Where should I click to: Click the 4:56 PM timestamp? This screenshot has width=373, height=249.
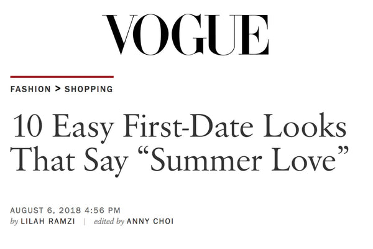[103, 210]
